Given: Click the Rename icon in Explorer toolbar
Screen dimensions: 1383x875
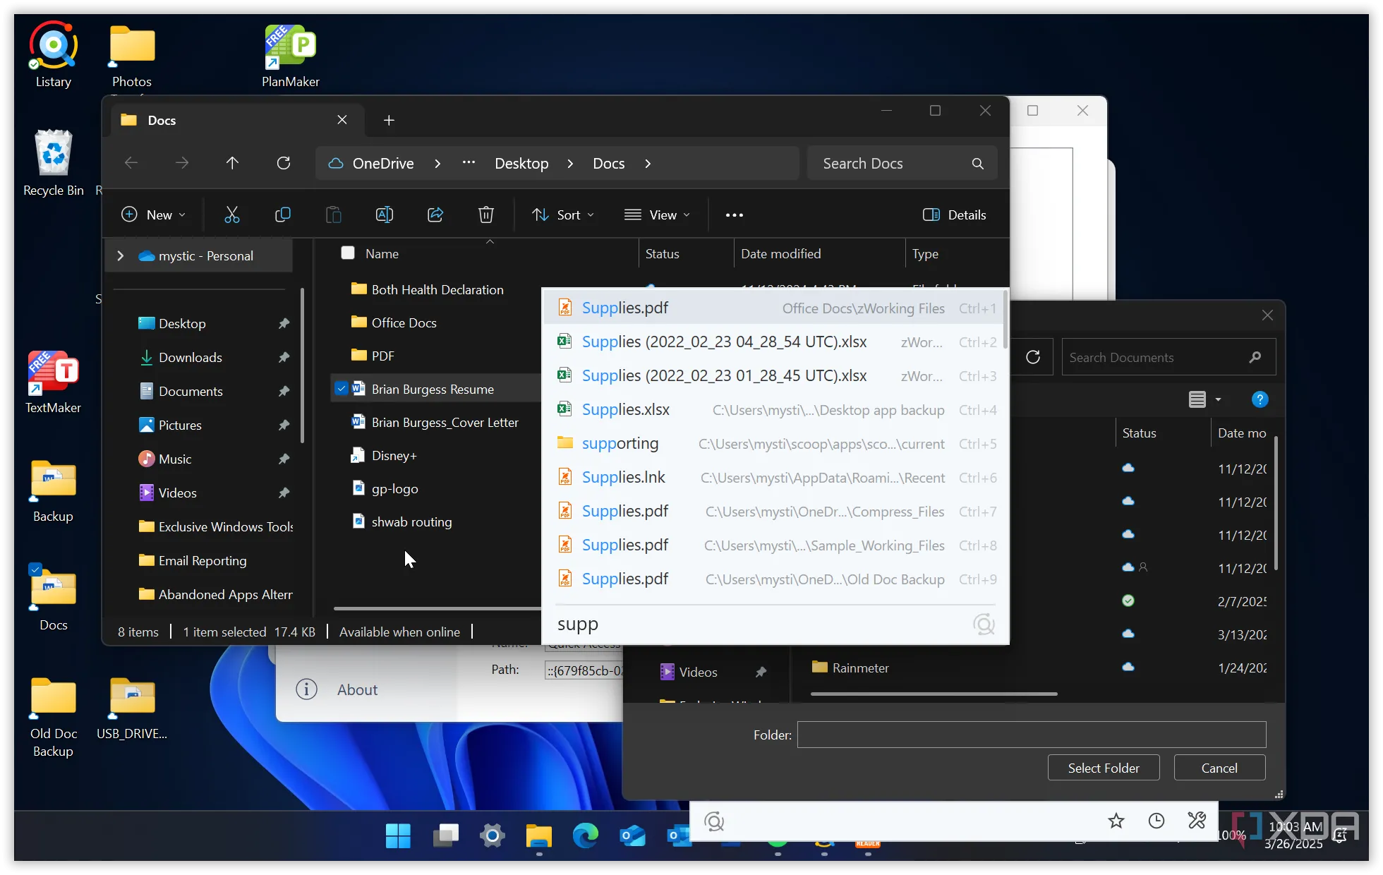Looking at the screenshot, I should 385,215.
